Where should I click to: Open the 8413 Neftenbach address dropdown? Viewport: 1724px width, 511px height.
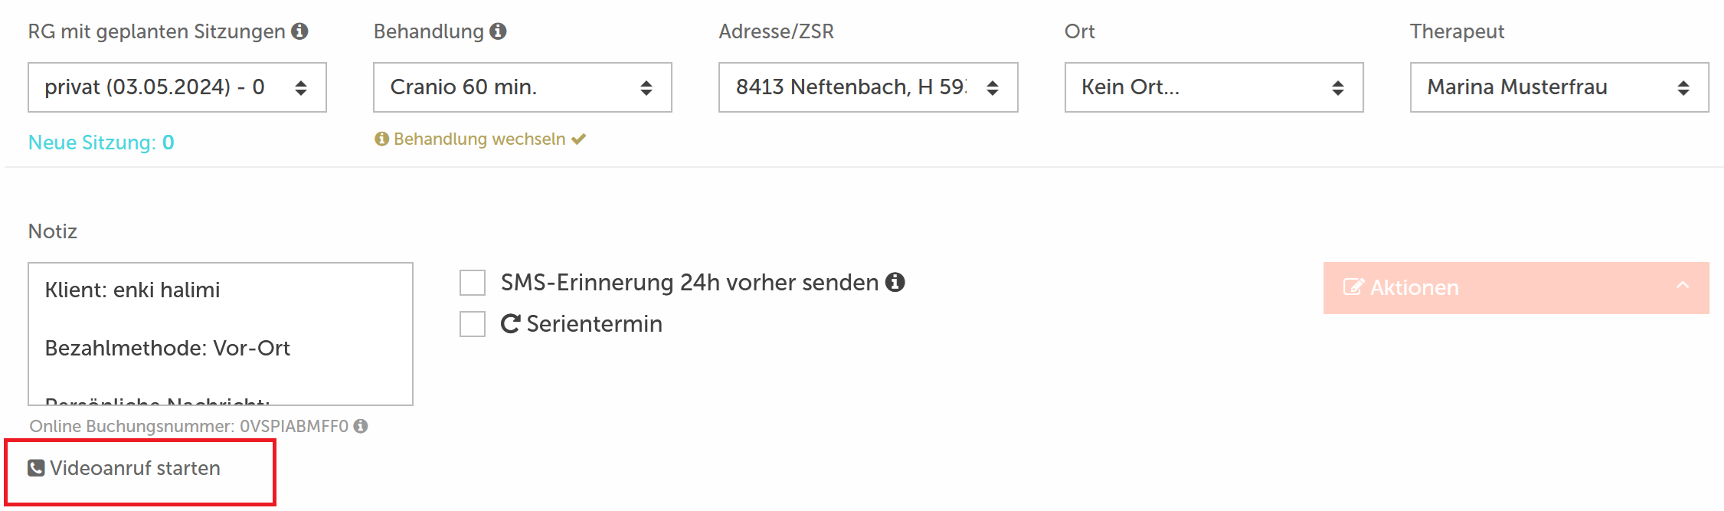coord(868,87)
